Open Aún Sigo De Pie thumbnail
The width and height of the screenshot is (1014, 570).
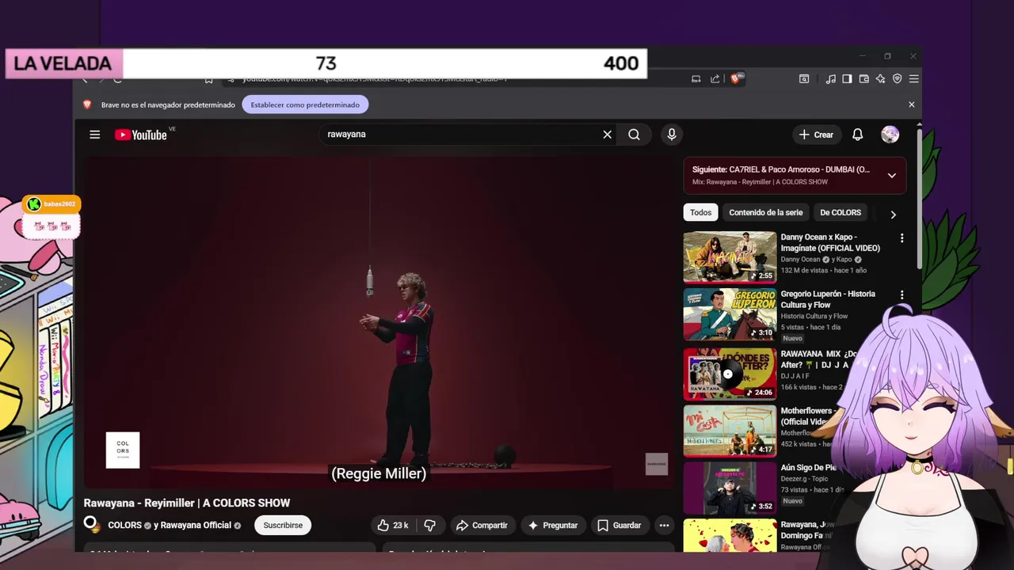(x=730, y=488)
